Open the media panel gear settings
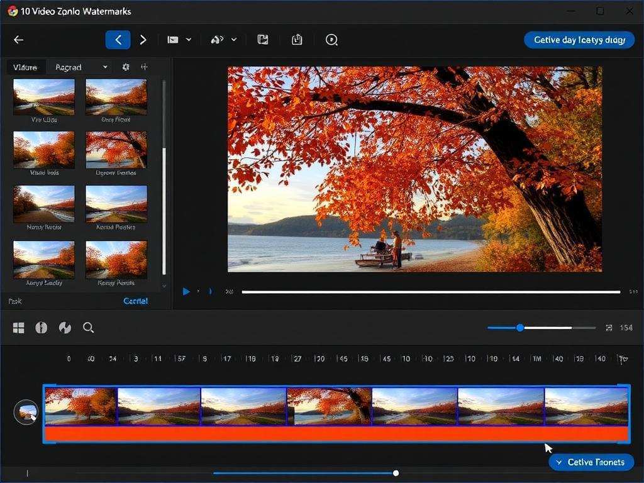Image resolution: width=644 pixels, height=483 pixels. coord(126,67)
